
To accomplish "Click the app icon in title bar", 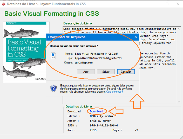I will point(4,4).
